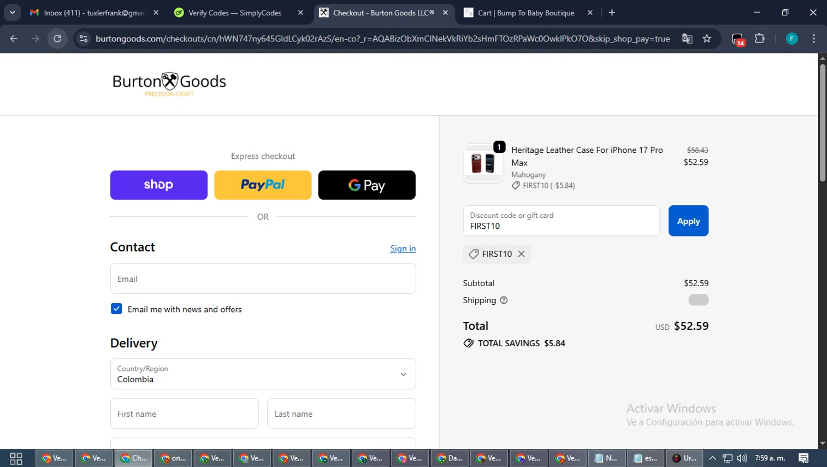
Task: Click the FIRST10 (-$5.84) discount line
Action: 544,185
